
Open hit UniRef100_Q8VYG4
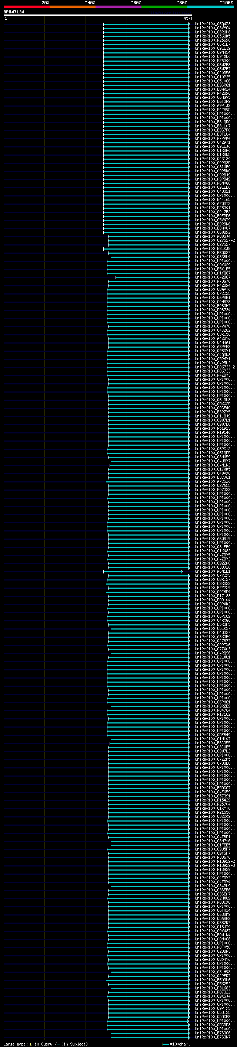click(213, 28)
